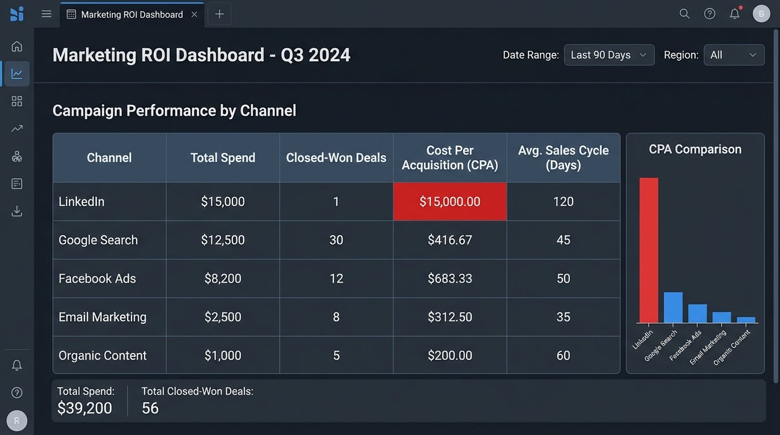Click the Export download icon in sidebar
Viewport: 780px width, 435px height.
pyautogui.click(x=16, y=211)
